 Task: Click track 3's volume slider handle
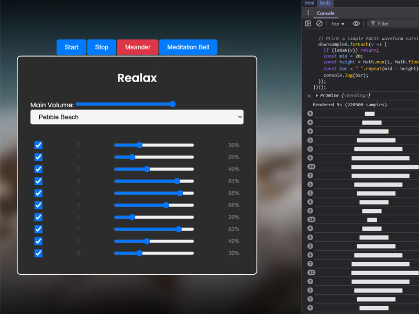pyautogui.click(x=178, y=181)
